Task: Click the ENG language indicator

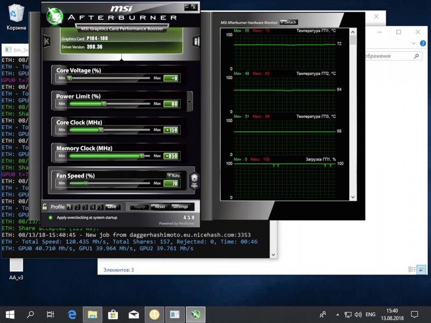Action: [x=371, y=315]
